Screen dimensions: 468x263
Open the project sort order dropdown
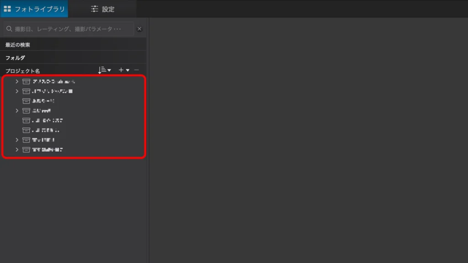tap(104, 70)
